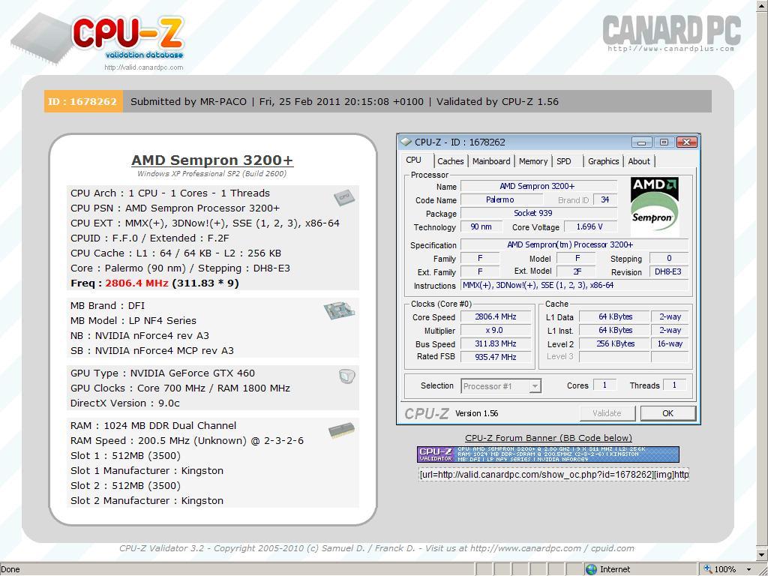The width and height of the screenshot is (768, 576).
Task: Click the CPU chip icon beside CPU Arch
Action: [x=343, y=197]
